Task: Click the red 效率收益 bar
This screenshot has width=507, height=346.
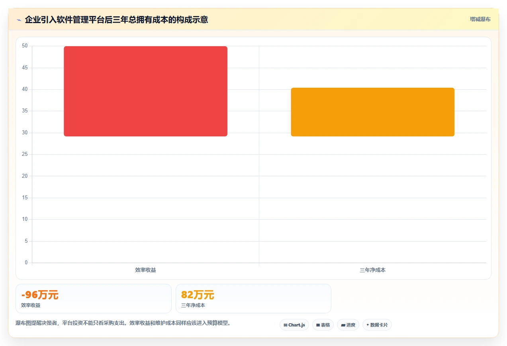Action: click(x=145, y=91)
